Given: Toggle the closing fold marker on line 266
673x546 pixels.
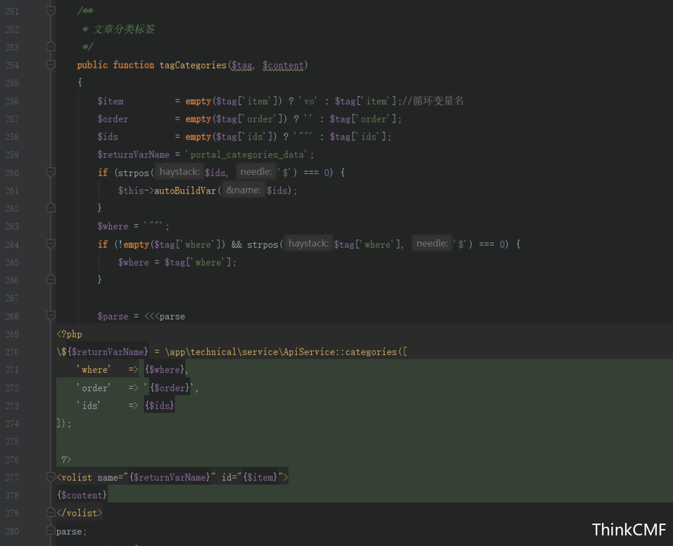Looking at the screenshot, I should 50,280.
